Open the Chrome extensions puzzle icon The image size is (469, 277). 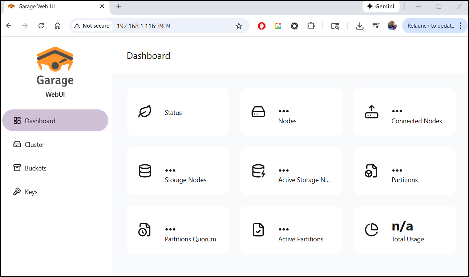click(311, 26)
